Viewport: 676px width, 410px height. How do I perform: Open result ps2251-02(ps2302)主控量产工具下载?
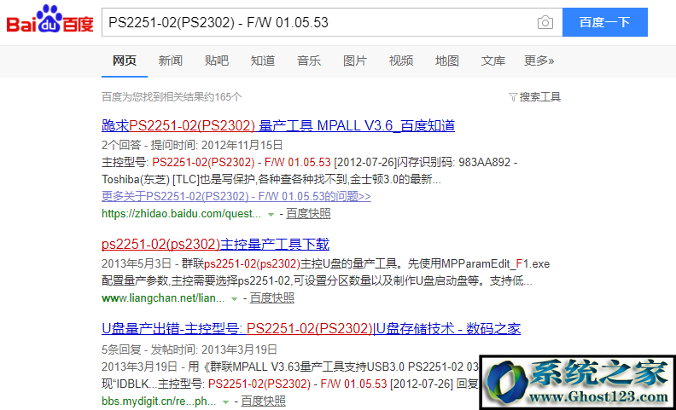tap(216, 245)
